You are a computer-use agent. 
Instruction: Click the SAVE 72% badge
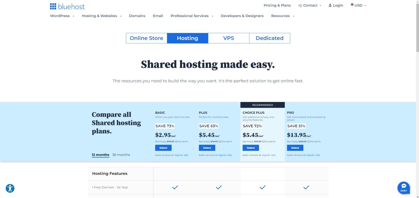[x=252, y=126]
